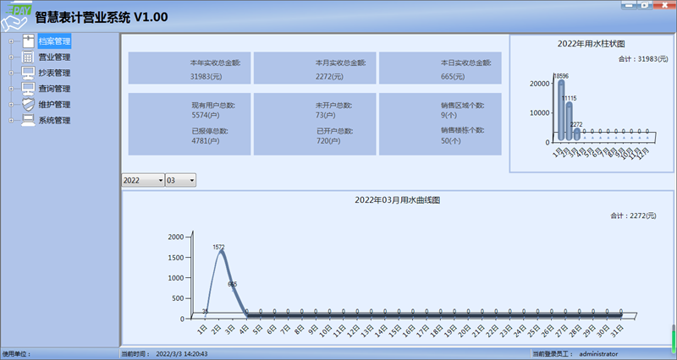Image resolution: width=677 pixels, height=360 pixels.
Task: Select the 维护管理 menu label
Action: pyautogui.click(x=54, y=105)
